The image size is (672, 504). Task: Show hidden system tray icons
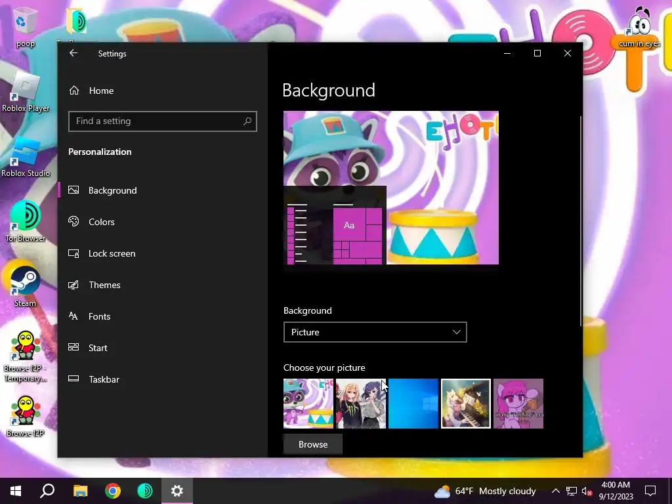tap(555, 491)
